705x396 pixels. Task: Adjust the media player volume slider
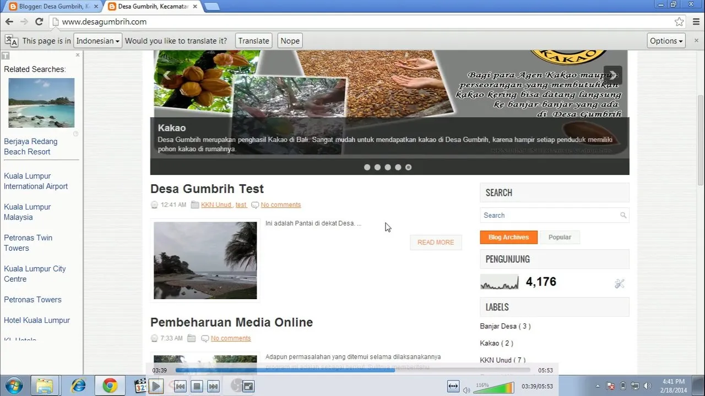[x=493, y=387]
